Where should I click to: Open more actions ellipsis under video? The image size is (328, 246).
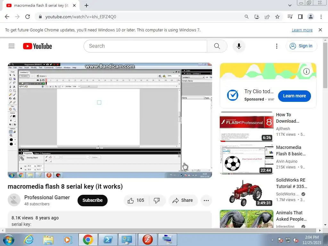(x=206, y=201)
